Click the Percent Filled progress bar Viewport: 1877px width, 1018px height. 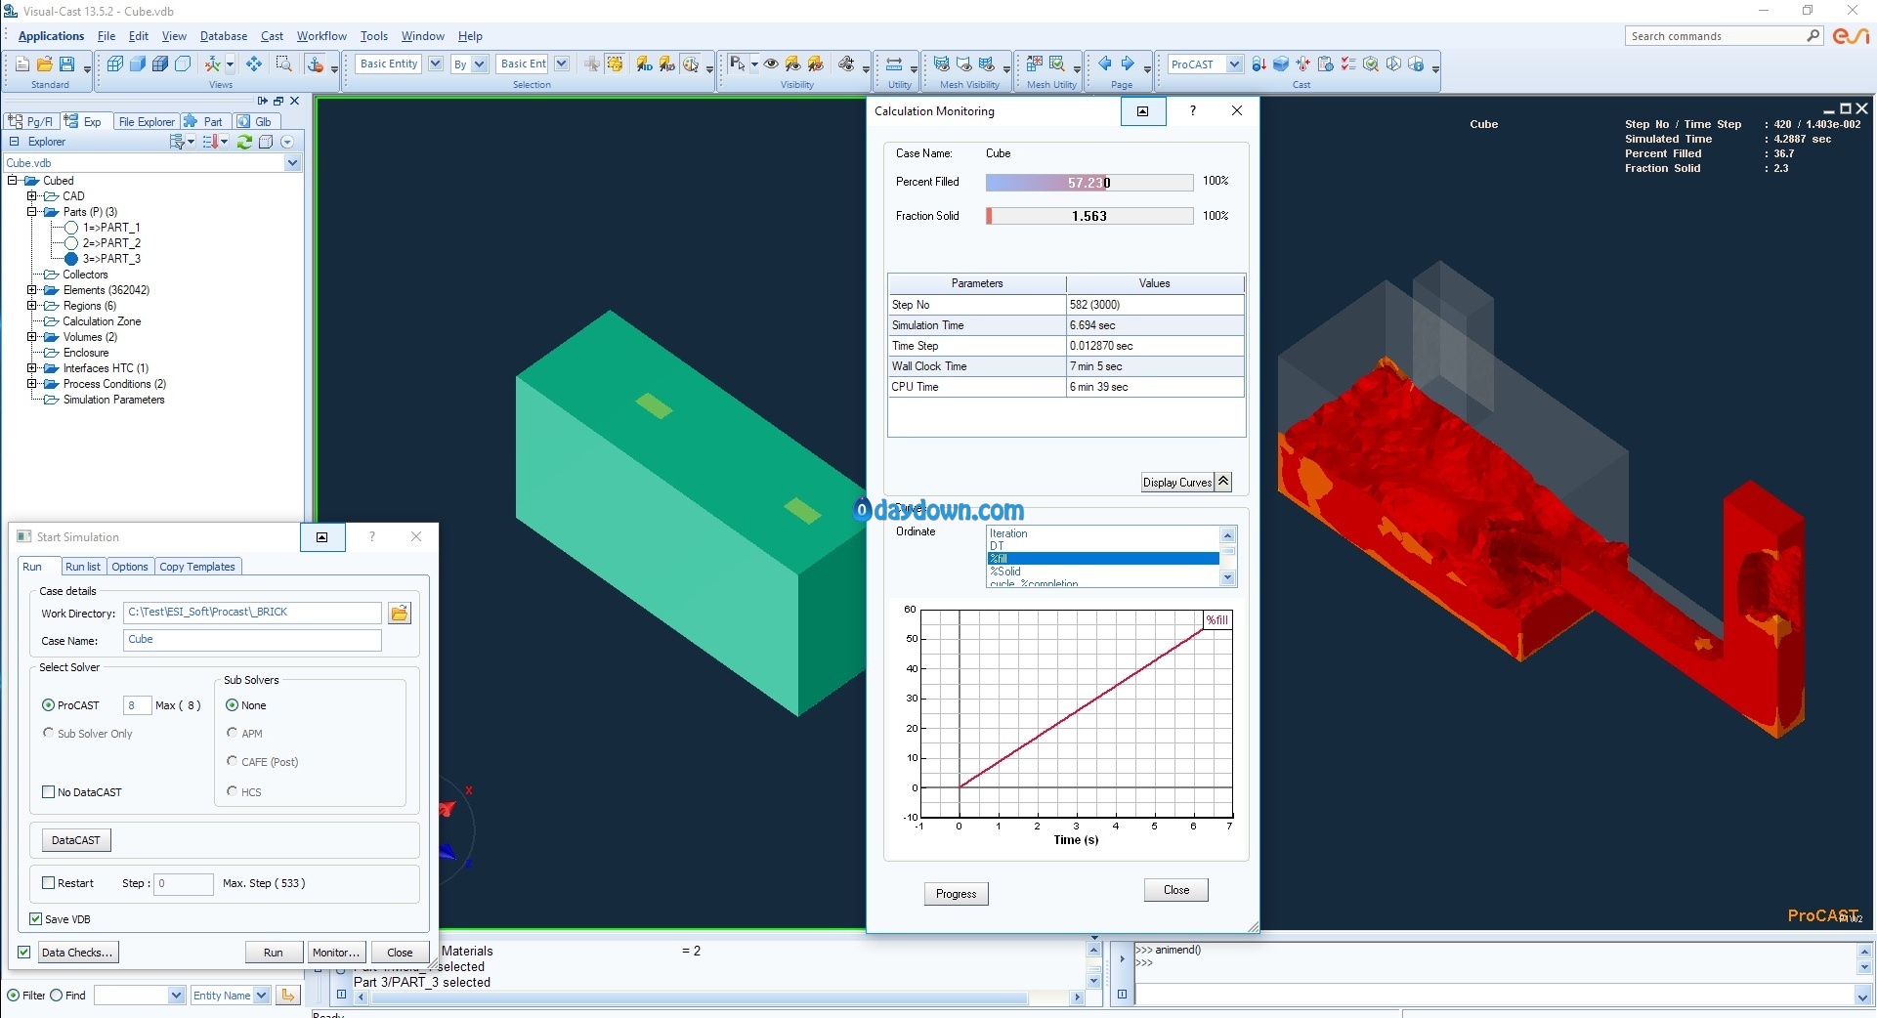1089,183
